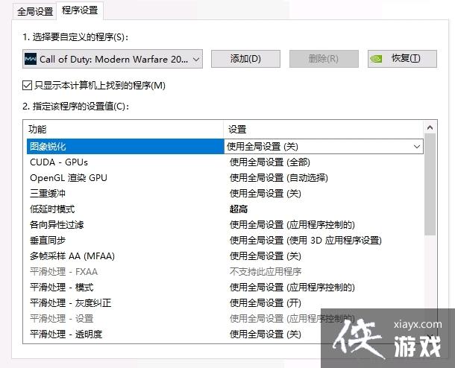The image size is (455, 368).
Task: Click the 功能 column header
Action: (123, 129)
